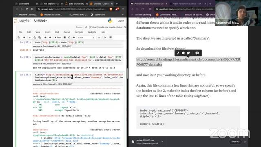
Task: Restart the kernel with the circular arrow icon
Action: point(69,38)
